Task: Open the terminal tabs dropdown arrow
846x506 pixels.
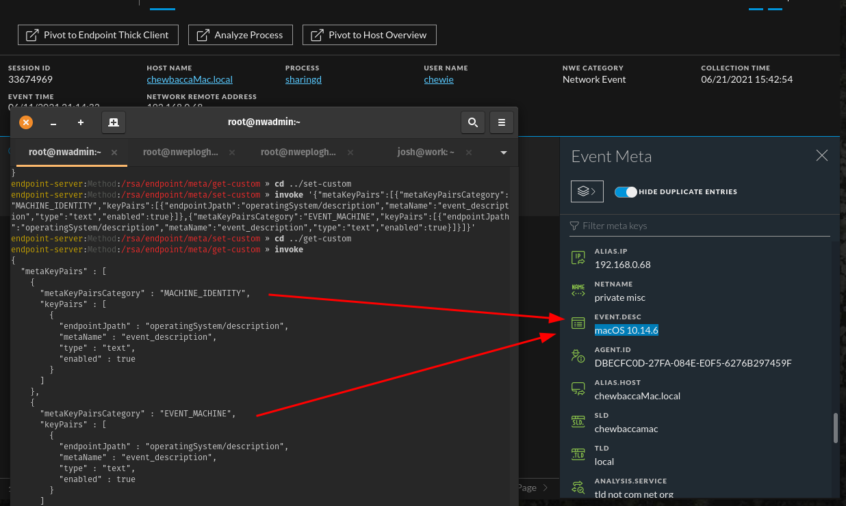Action: click(504, 152)
